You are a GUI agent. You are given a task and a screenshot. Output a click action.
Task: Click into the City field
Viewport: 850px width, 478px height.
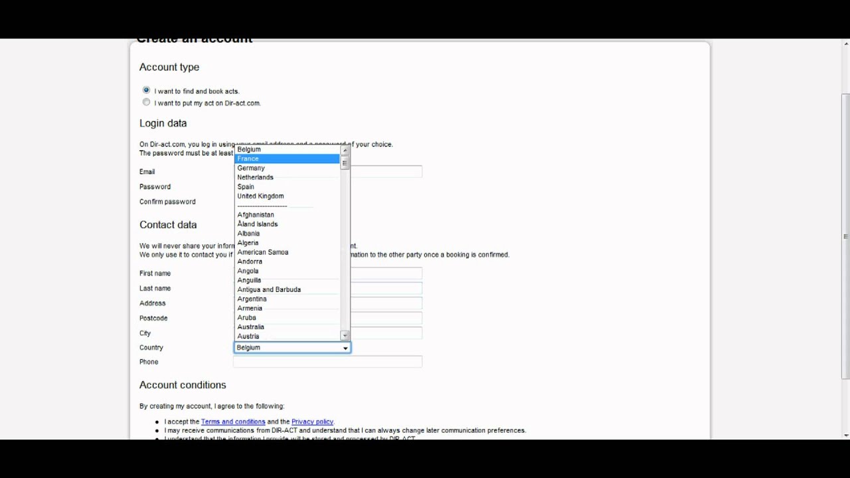[x=386, y=333]
